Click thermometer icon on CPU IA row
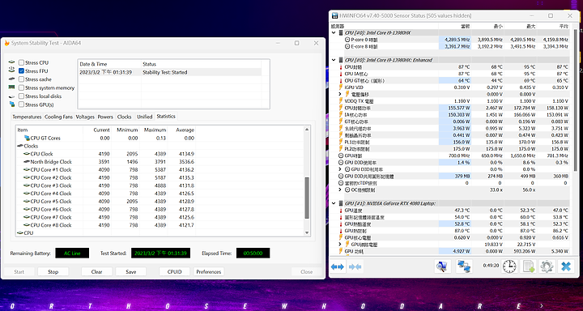Image resolution: width=583 pixels, height=311 pixels. 341,74
